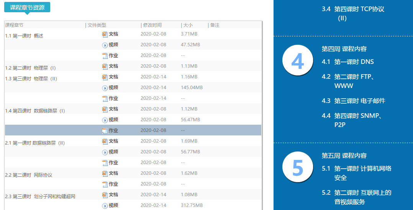
Task: Click the 312.75MB video play icon
Action: coord(105,205)
